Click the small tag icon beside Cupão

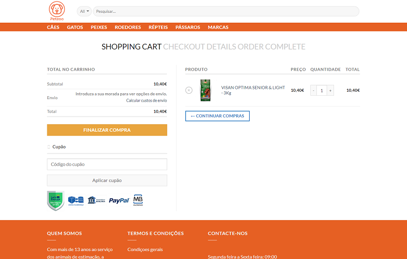click(48, 147)
